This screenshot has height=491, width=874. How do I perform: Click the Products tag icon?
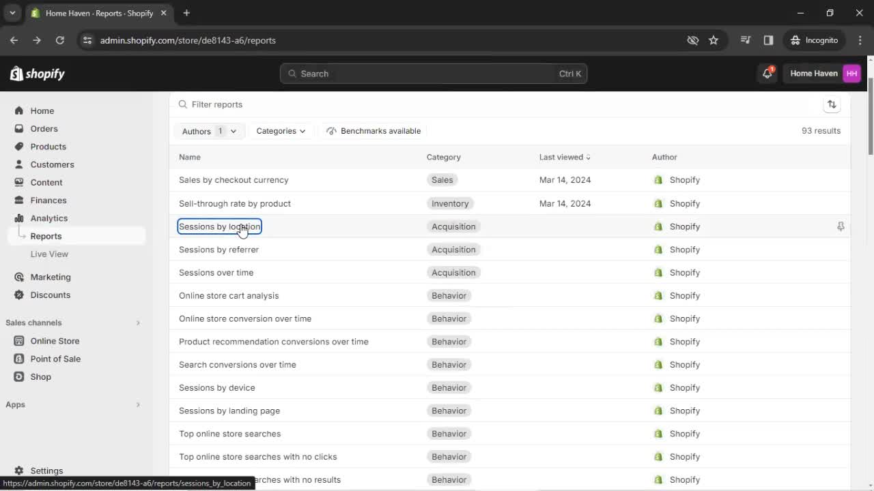pos(19,147)
